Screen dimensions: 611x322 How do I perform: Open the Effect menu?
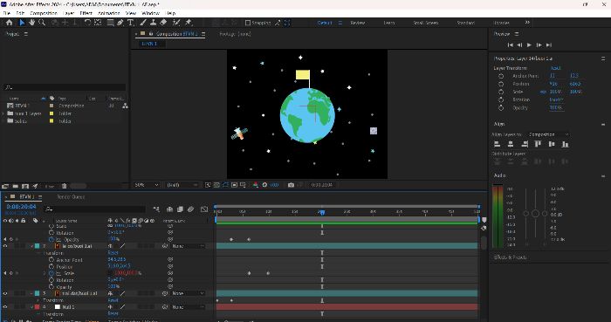(x=86, y=13)
